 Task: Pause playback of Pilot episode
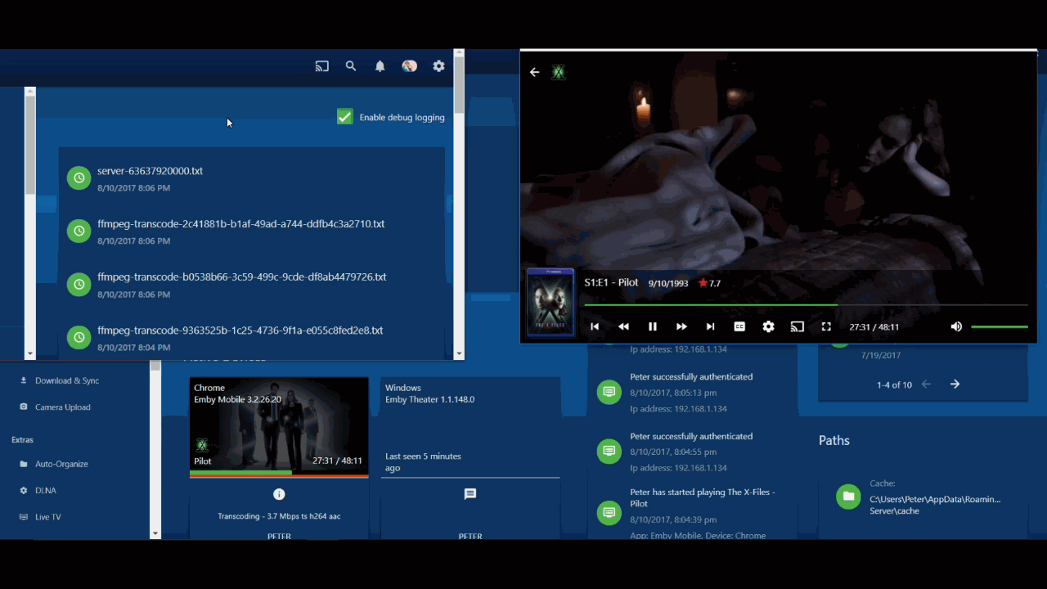[653, 326]
